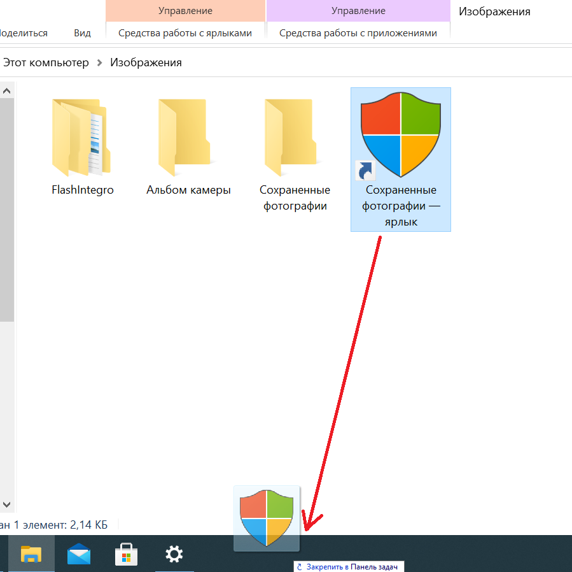Click the shortcut arrow overlay on shield
The image size is (572, 572).
(x=365, y=171)
